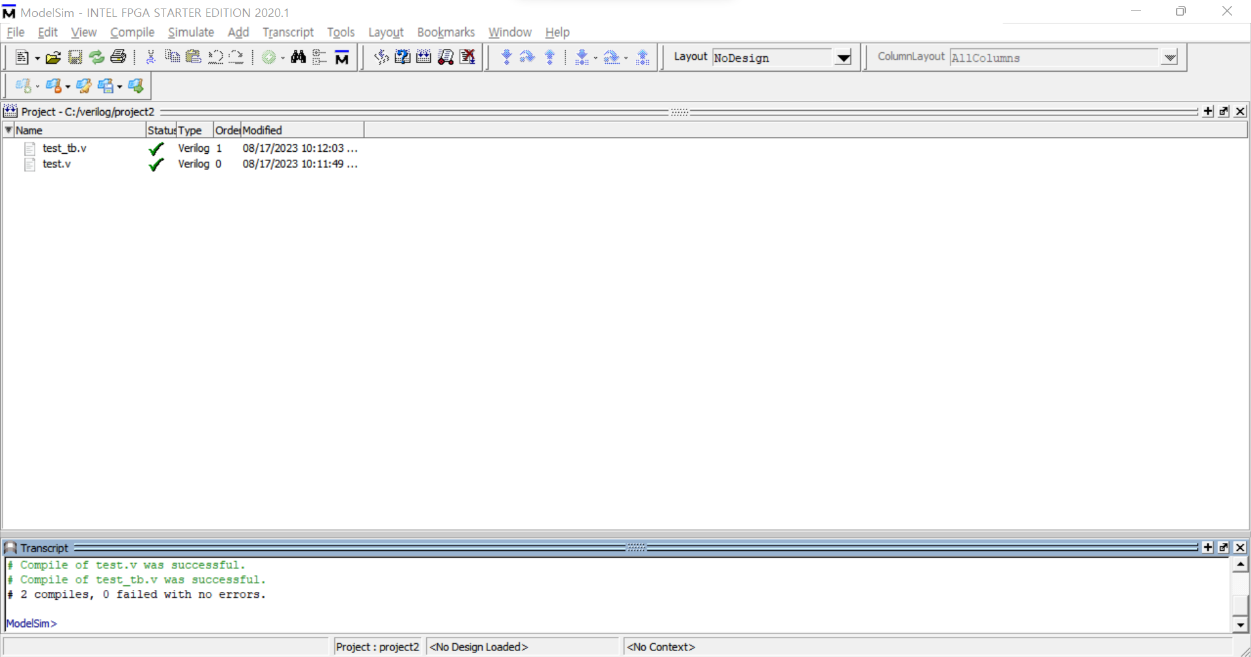
Task: Click the blue Step Into down-arrow icon
Action: click(x=506, y=57)
